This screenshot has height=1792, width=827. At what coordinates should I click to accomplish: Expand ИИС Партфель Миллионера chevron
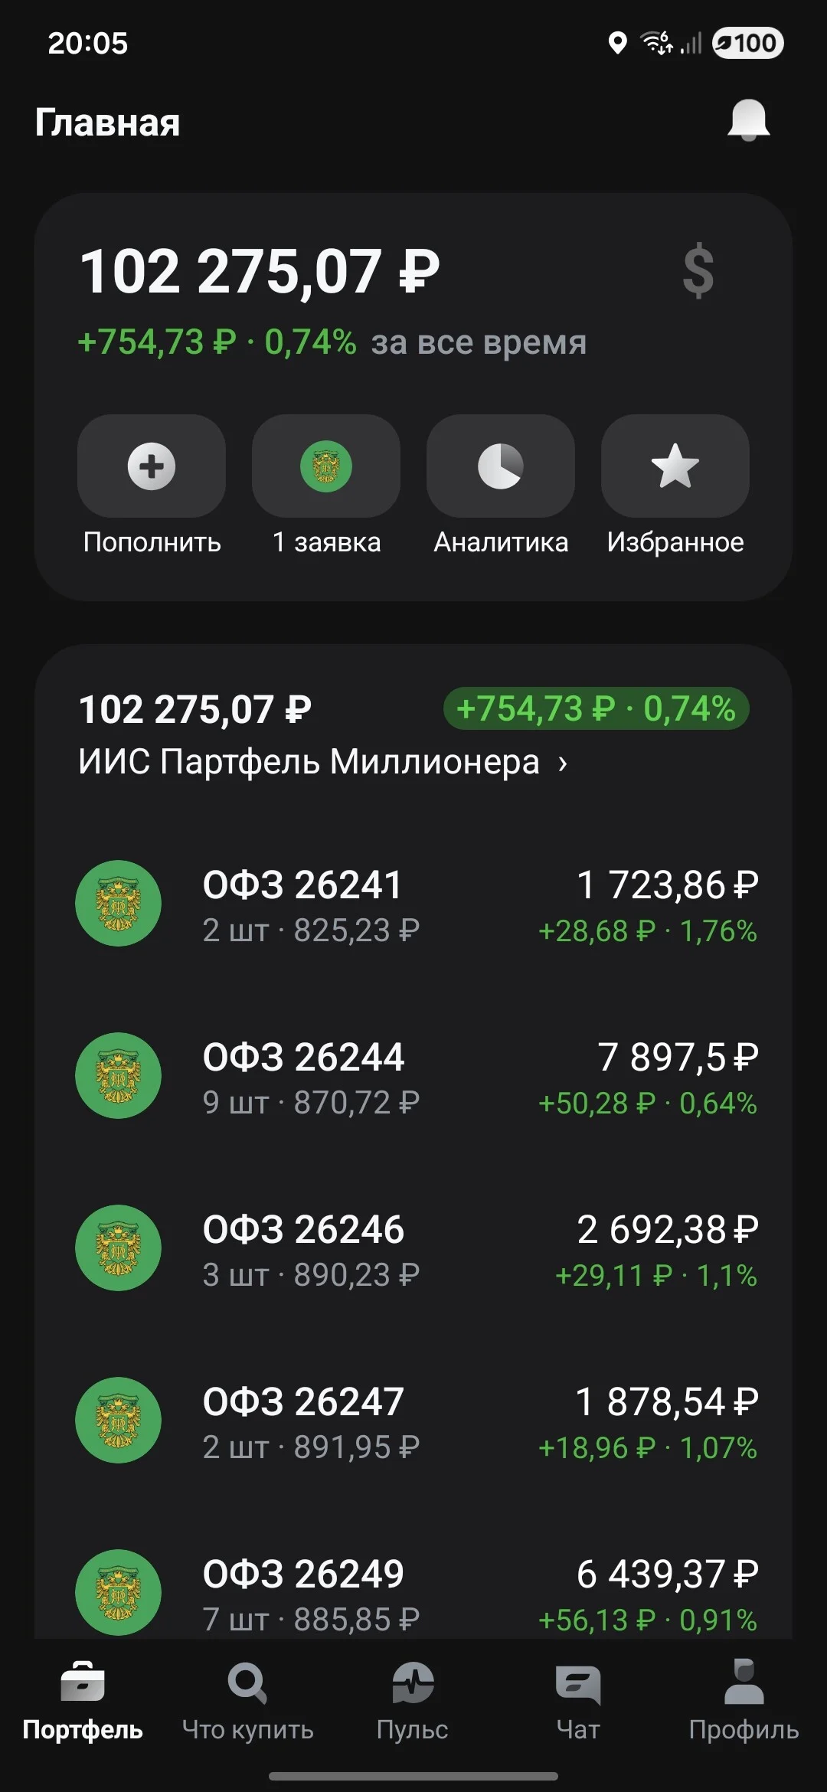(x=563, y=763)
